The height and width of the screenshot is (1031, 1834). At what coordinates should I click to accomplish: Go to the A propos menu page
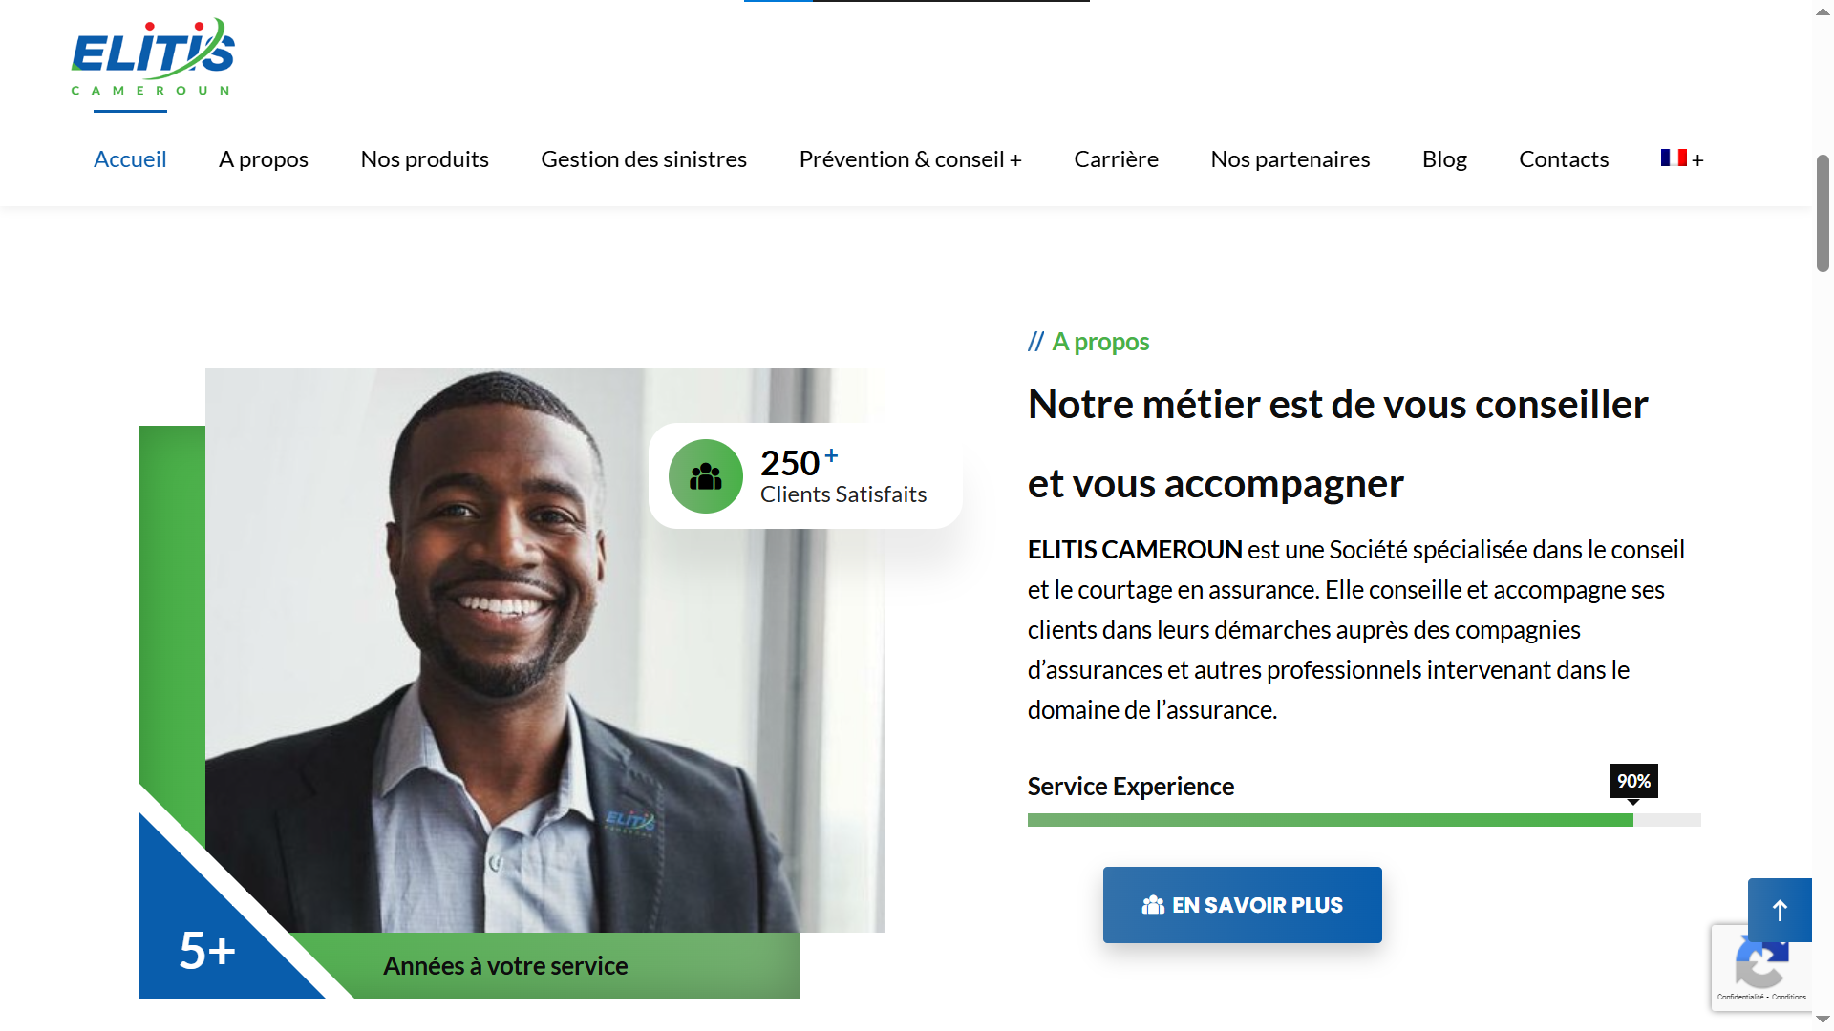coord(264,159)
